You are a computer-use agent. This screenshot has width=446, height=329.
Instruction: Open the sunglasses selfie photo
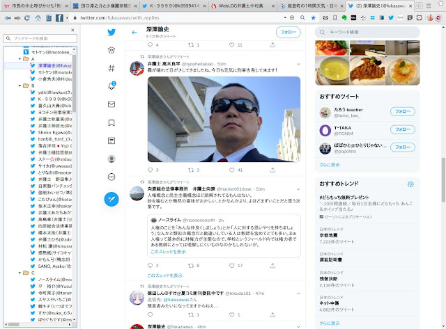coord(224,119)
